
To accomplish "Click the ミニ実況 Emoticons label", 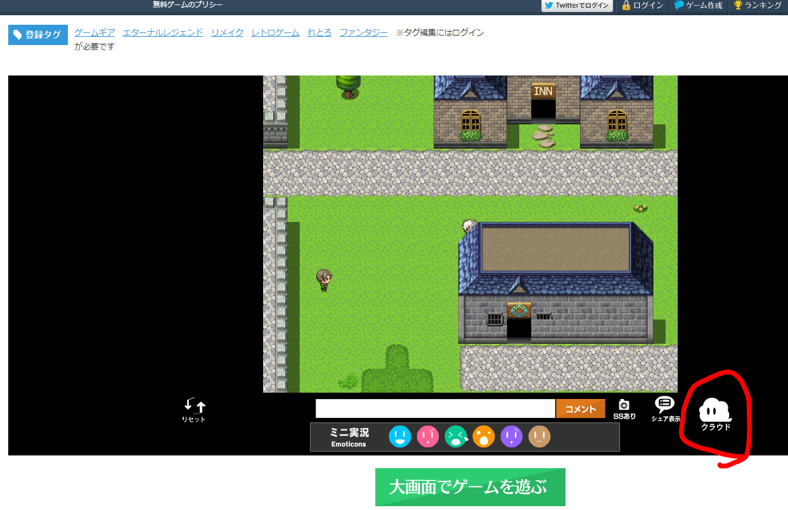I will (x=349, y=437).
